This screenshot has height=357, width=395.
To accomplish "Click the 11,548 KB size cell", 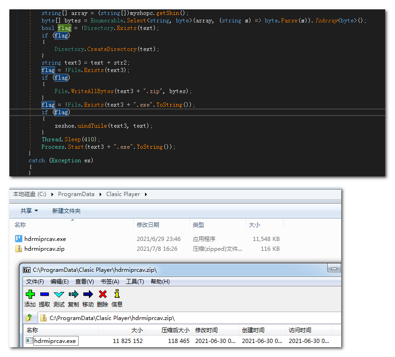I will click(x=266, y=239).
